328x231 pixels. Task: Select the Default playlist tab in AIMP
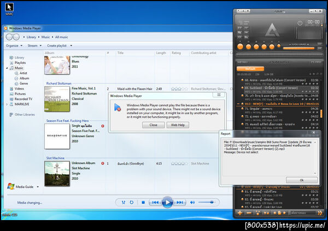250,69
